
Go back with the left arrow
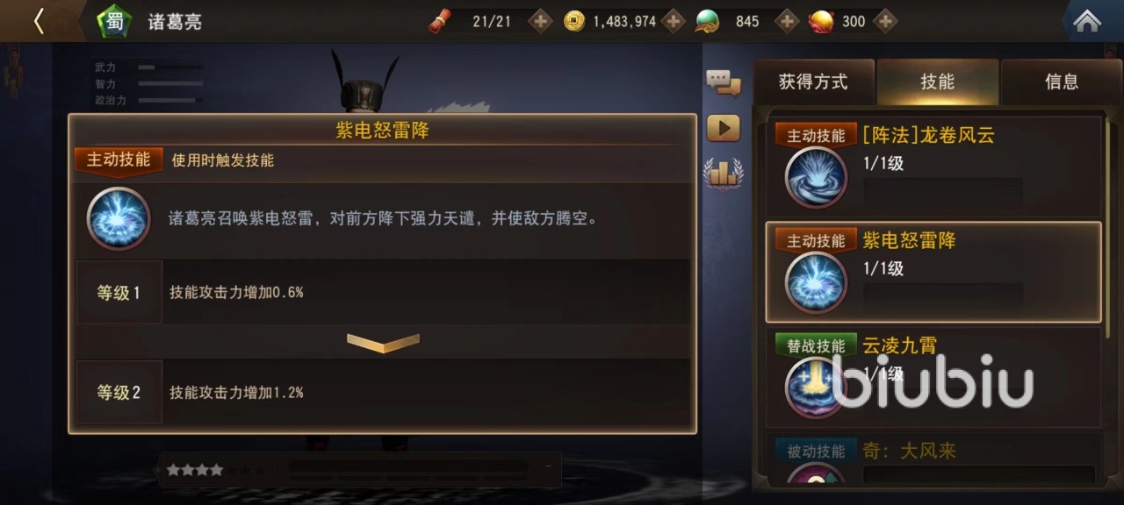click(39, 21)
